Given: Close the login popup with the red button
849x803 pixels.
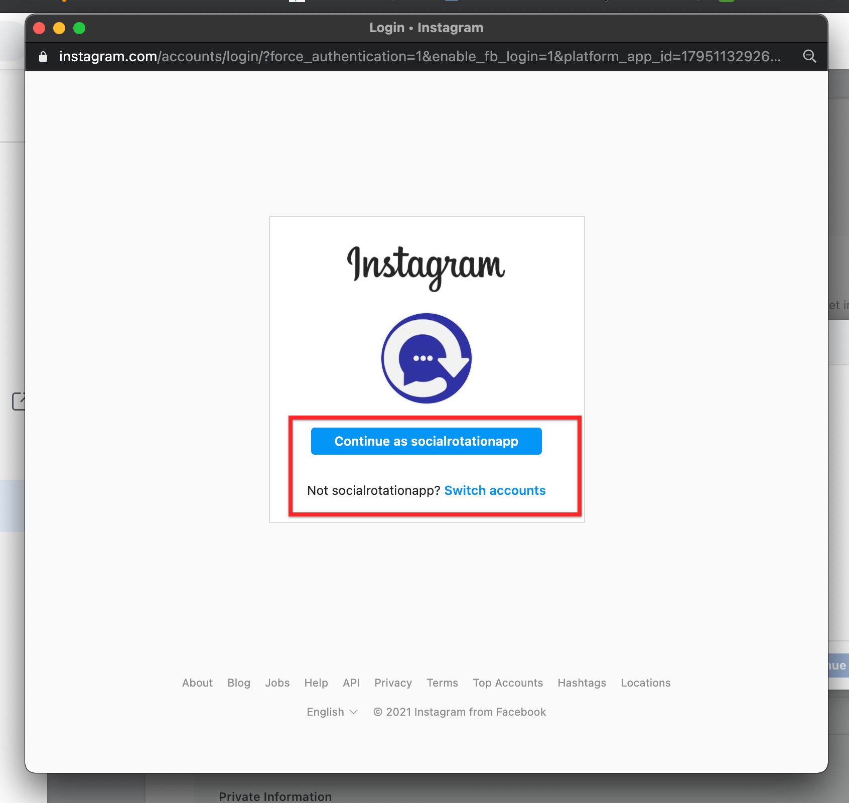Looking at the screenshot, I should [x=39, y=28].
